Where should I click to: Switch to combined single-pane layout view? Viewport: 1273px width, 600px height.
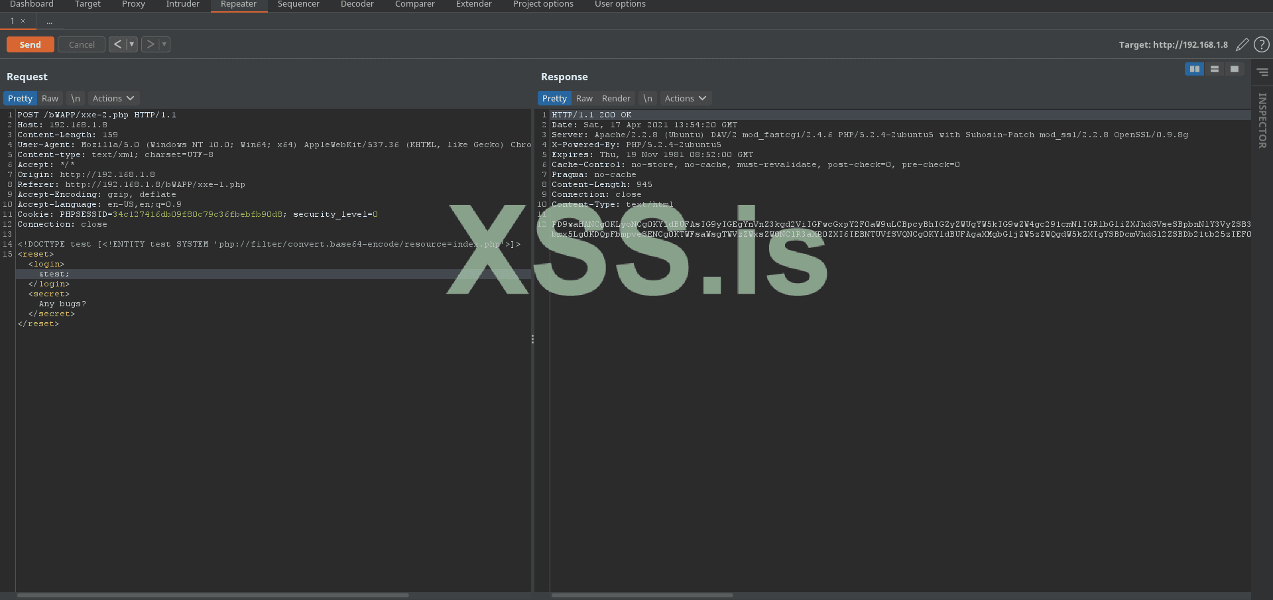tap(1235, 69)
